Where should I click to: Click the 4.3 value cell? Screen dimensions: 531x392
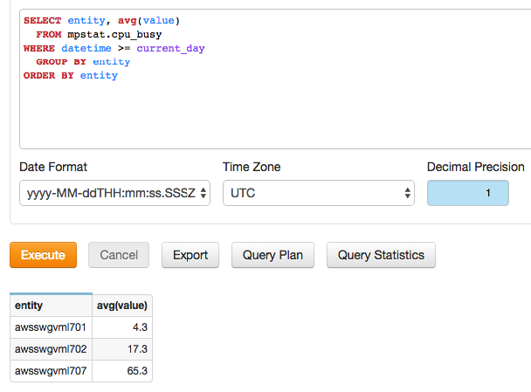tap(122, 327)
